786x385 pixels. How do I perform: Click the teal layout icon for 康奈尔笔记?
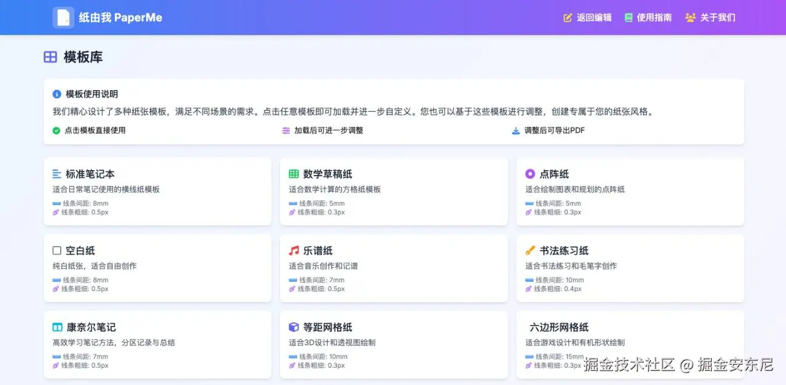coord(57,327)
